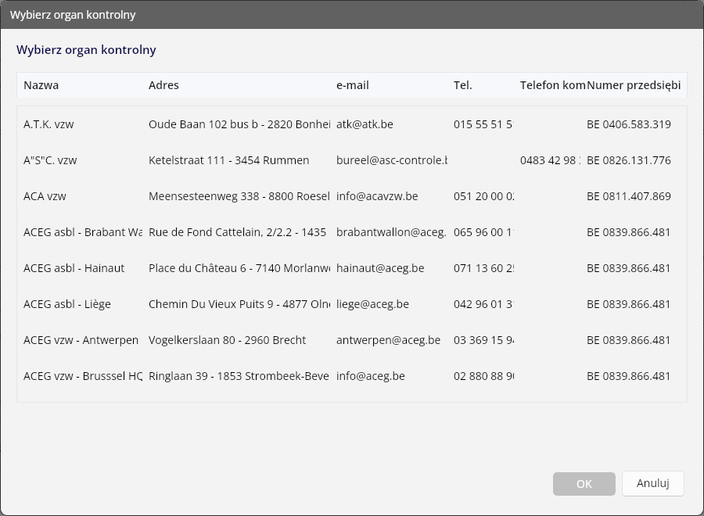This screenshot has height=516, width=704.
Task: Select the ACEG asbl - Brabant row
Action: (352, 232)
